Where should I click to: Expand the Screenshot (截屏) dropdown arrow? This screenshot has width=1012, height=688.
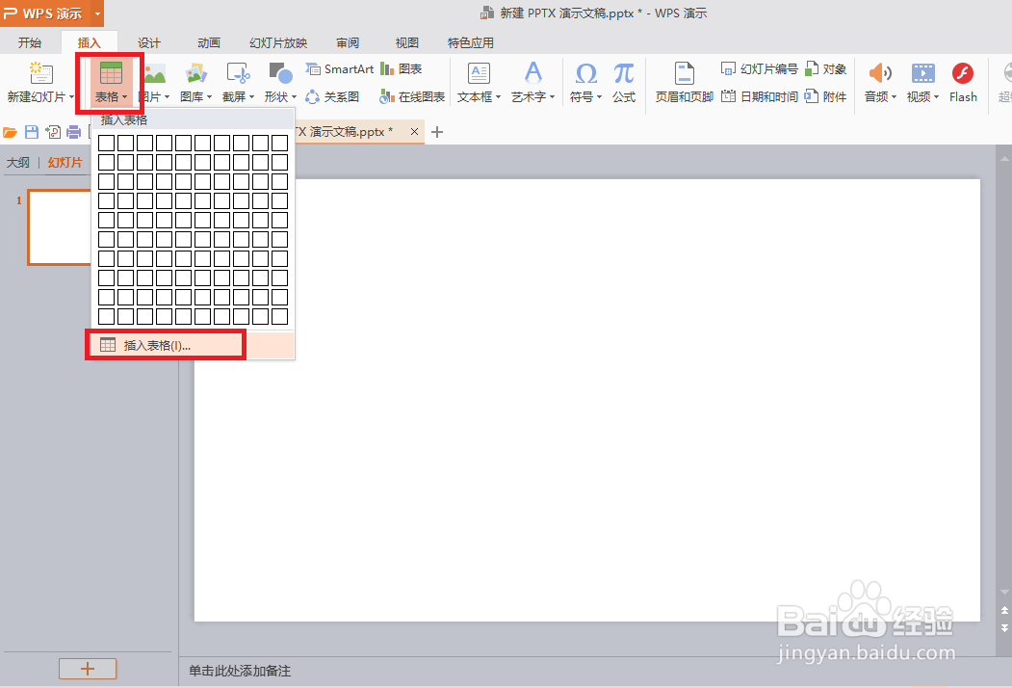click(251, 97)
